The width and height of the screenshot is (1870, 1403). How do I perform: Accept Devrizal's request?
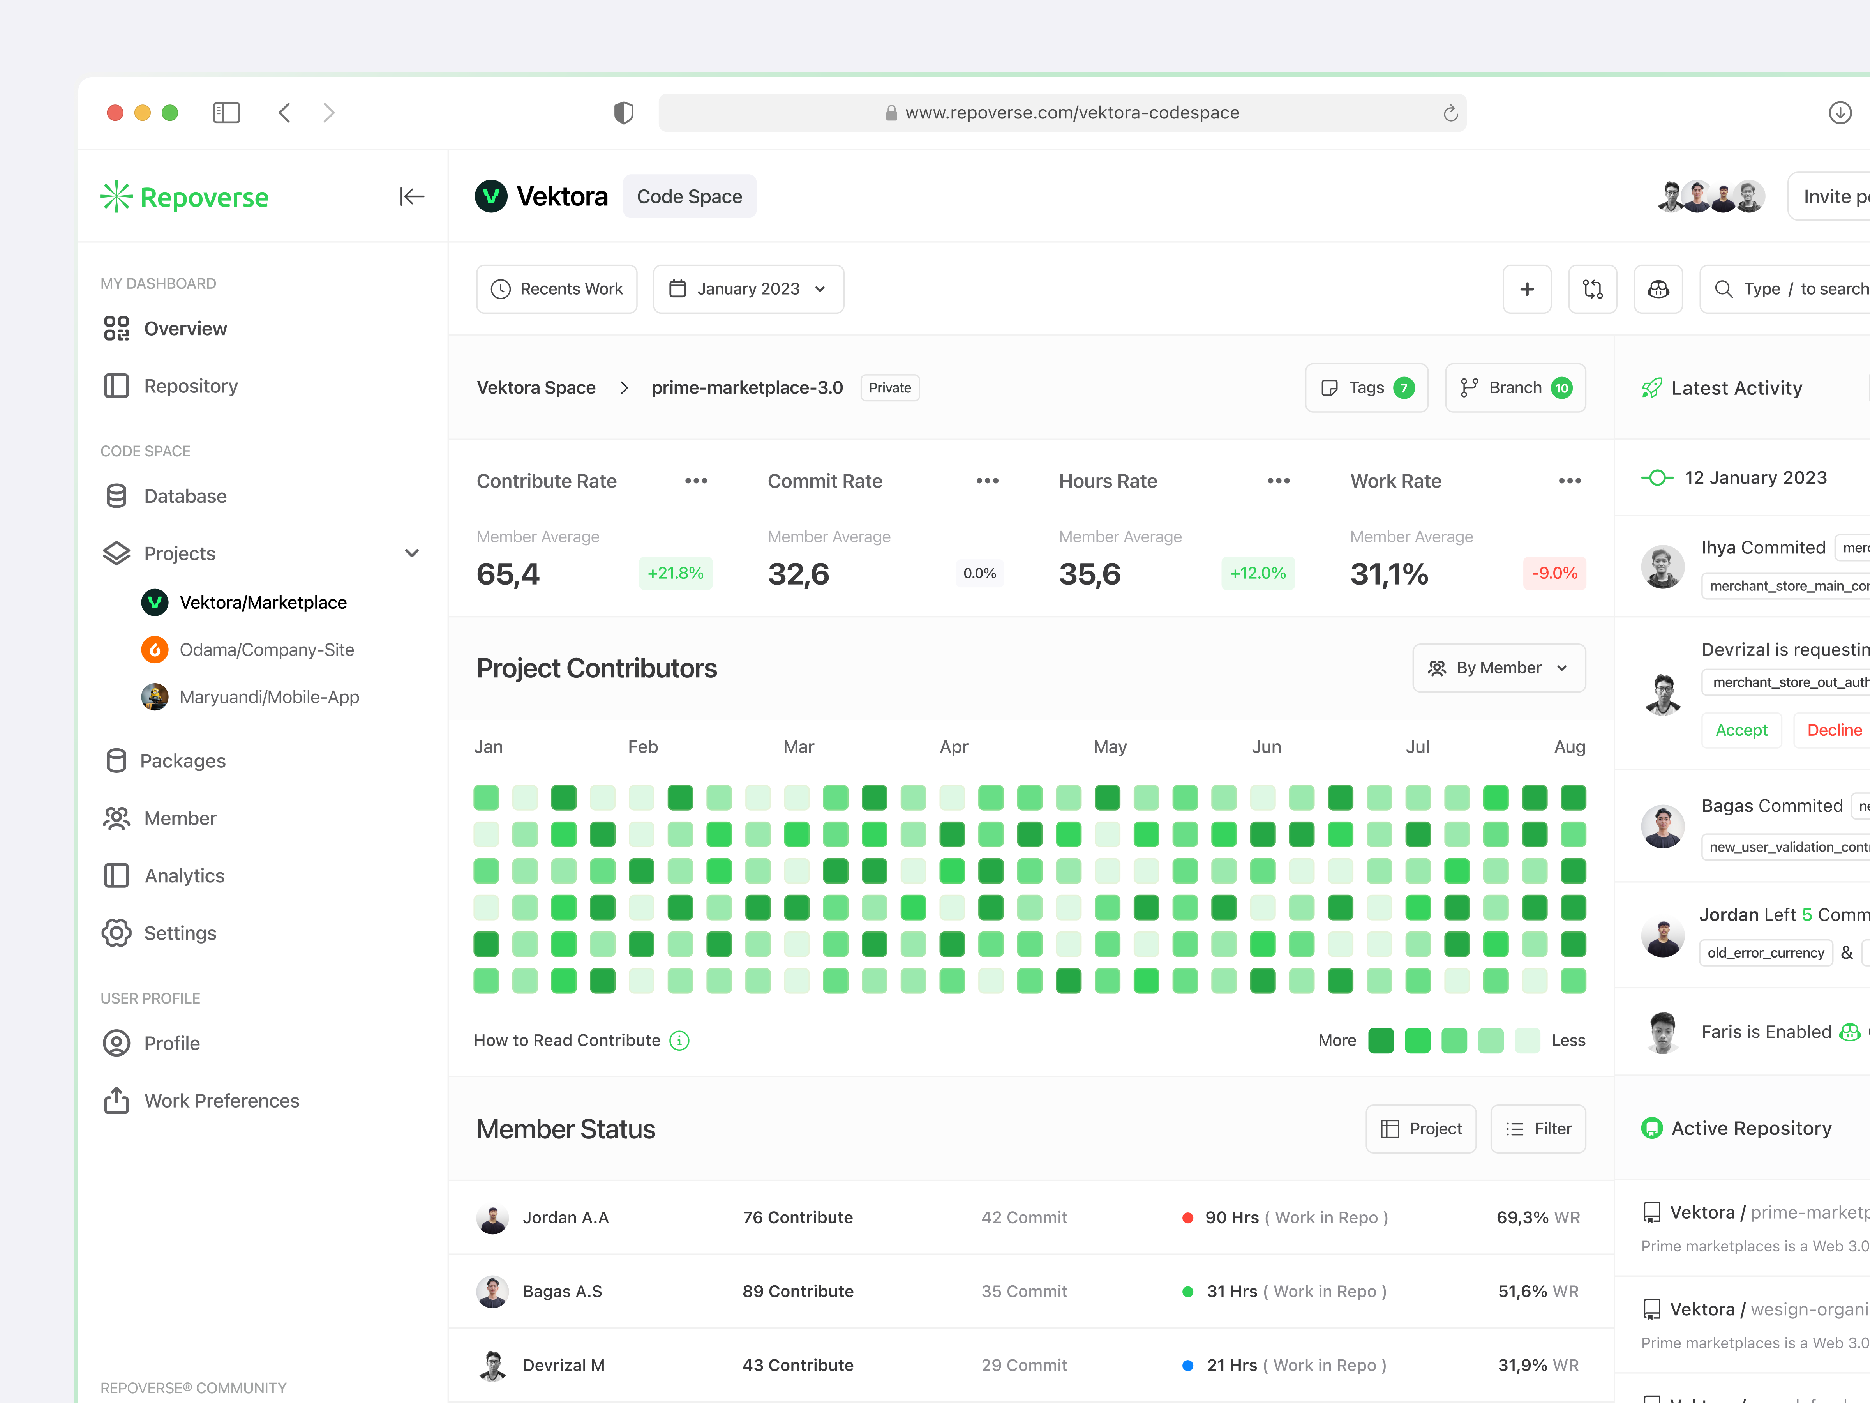[1741, 730]
